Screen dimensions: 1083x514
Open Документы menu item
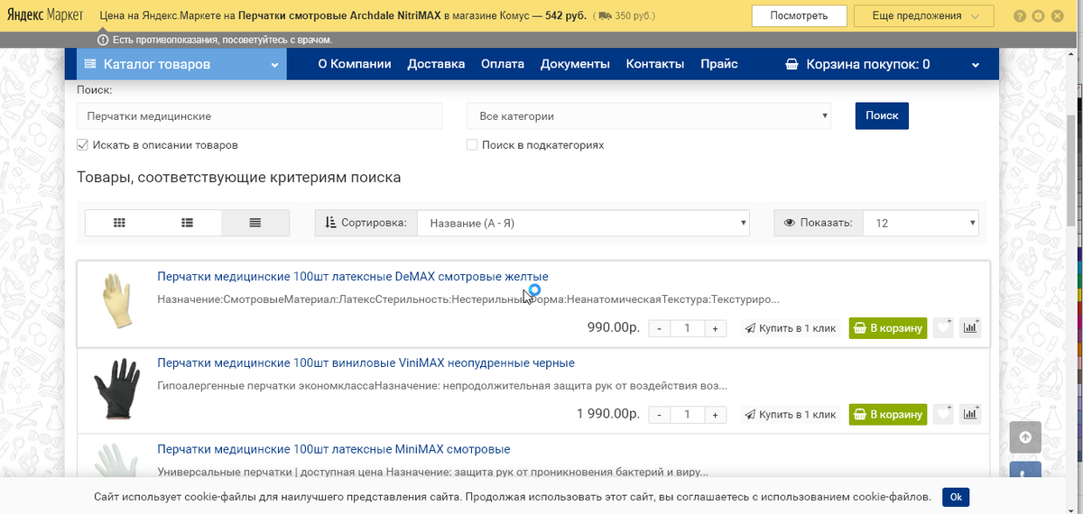point(575,64)
